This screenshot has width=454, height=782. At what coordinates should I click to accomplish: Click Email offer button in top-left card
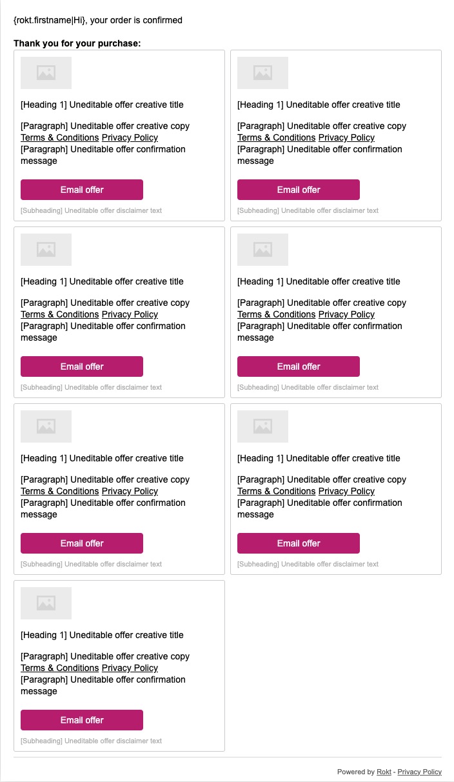[x=82, y=190]
